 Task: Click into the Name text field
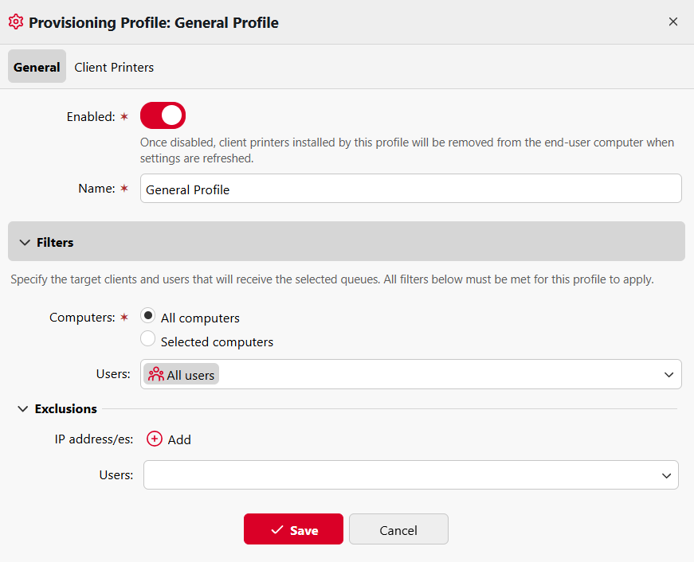(x=410, y=189)
